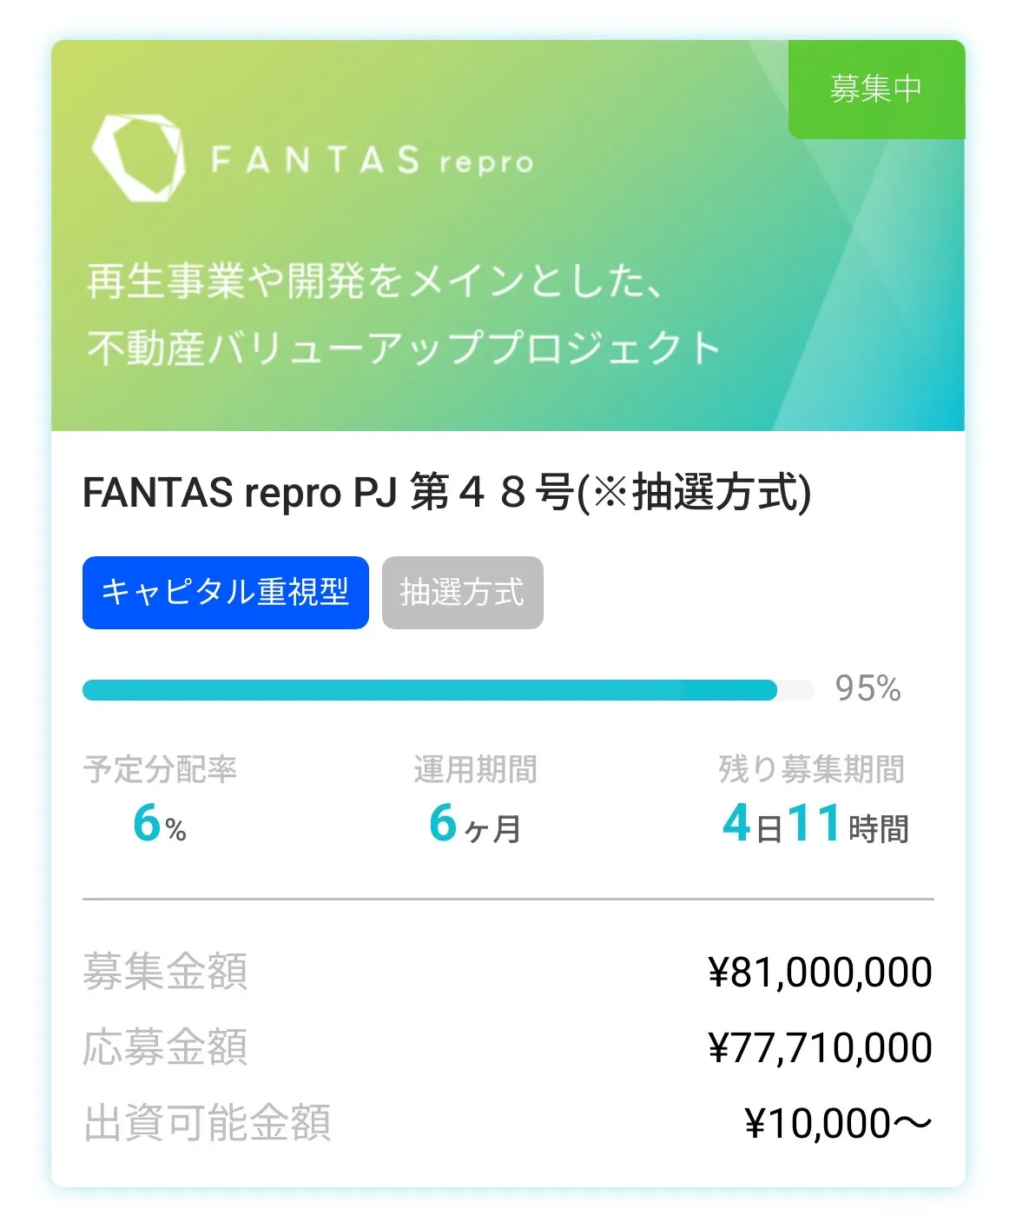This screenshot has height=1216, width=1016.
Task: Select the 運用期間 6ヶ月 value
Action: pyautogui.click(x=475, y=822)
